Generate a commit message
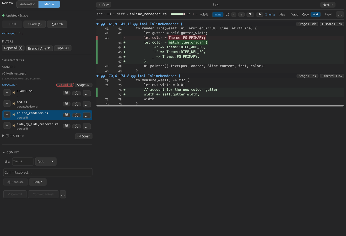 coord(15,182)
